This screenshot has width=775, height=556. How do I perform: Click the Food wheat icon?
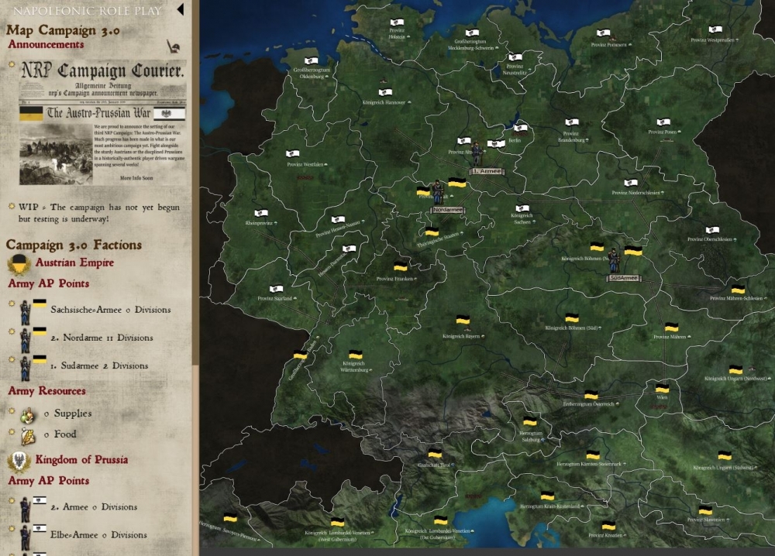pos(27,434)
